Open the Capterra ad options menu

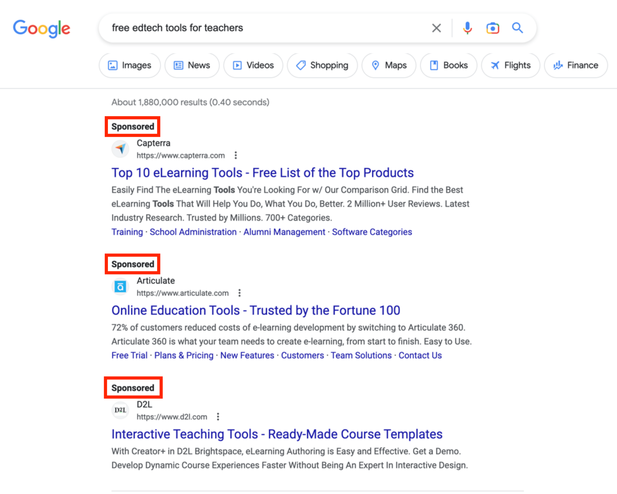click(235, 155)
